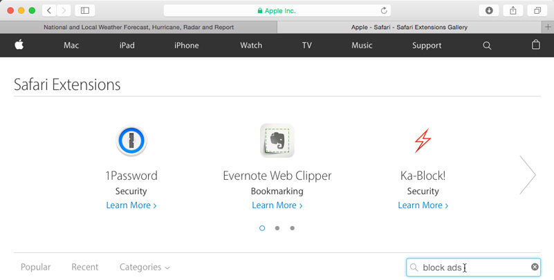The height and width of the screenshot is (280, 554).
Task: Expand the Categories dropdown
Action: [145, 268]
